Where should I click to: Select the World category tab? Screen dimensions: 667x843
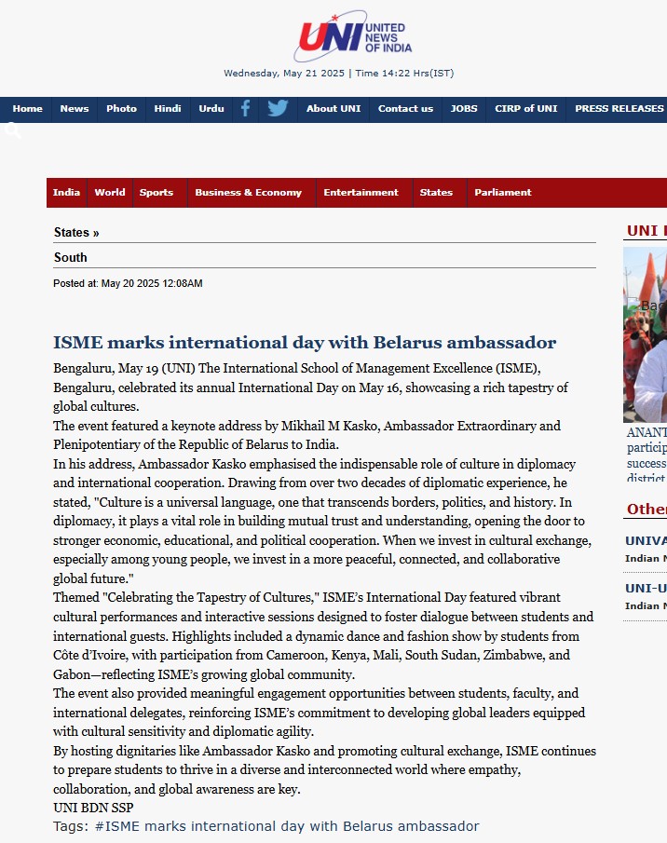point(110,193)
